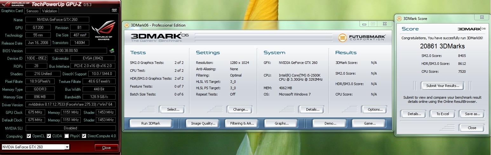Click the GPU-Z screenshot camera icon
The height and width of the screenshot is (155, 491).
[114, 10]
